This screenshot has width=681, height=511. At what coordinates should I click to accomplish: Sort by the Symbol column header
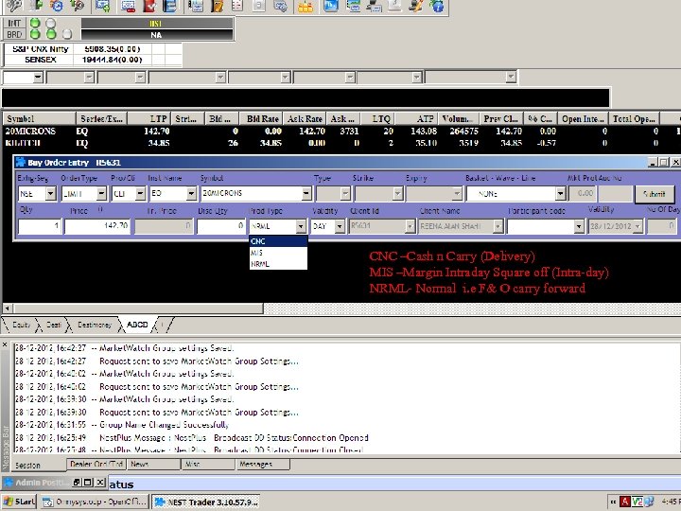(39, 118)
